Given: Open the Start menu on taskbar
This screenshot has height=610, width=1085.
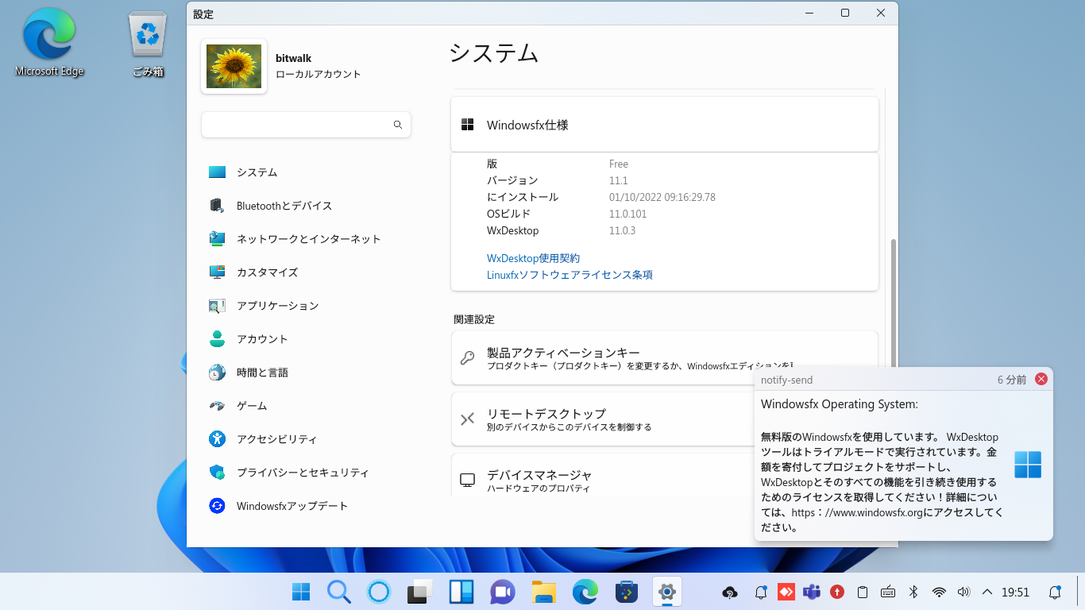Looking at the screenshot, I should click(301, 592).
